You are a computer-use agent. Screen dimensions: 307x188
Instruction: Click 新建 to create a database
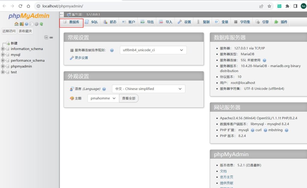pos(14,43)
